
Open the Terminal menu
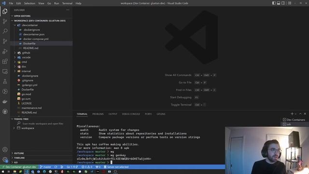pyautogui.click(x=67, y=3)
